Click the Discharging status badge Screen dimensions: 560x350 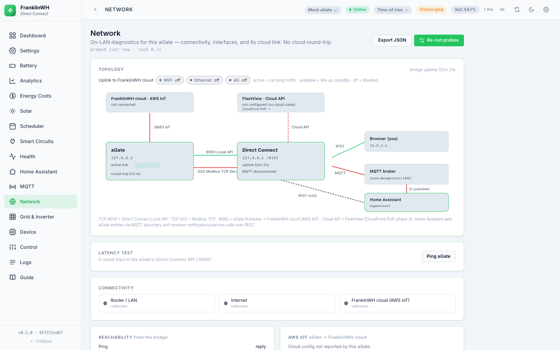click(x=431, y=10)
